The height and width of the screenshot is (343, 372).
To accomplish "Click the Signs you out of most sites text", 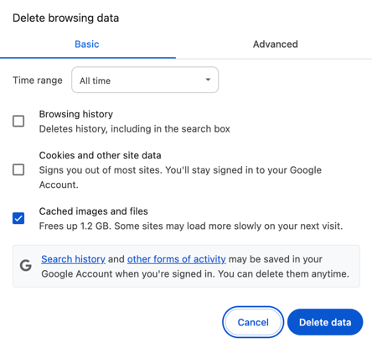I will [180, 177].
